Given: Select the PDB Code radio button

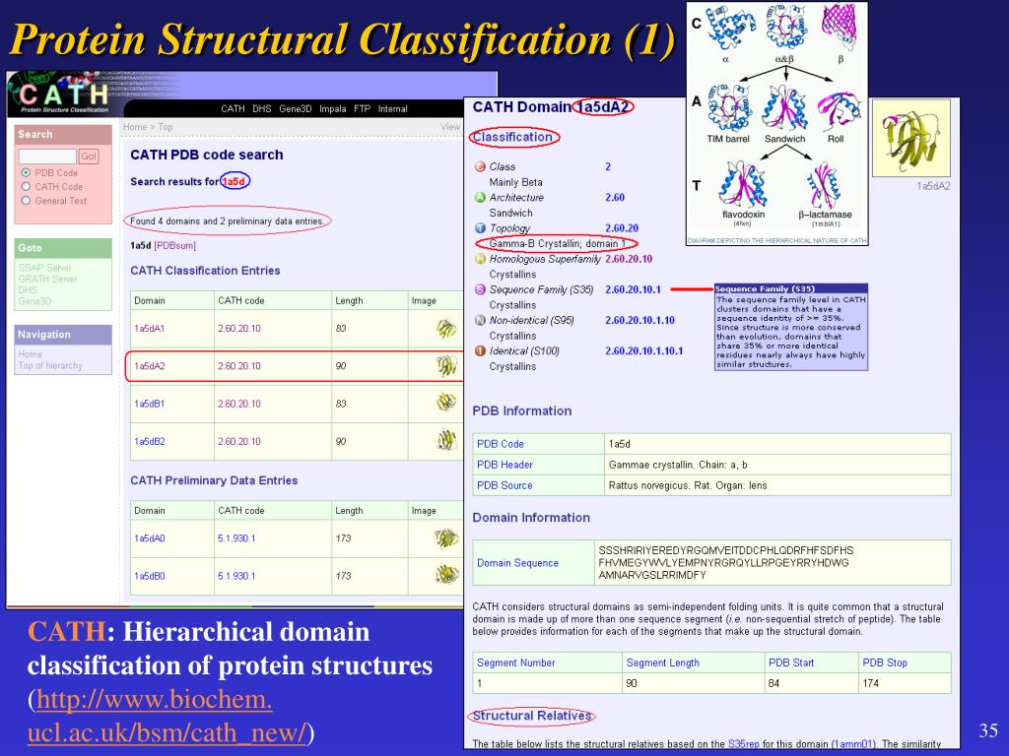Looking at the screenshot, I should click(x=26, y=172).
